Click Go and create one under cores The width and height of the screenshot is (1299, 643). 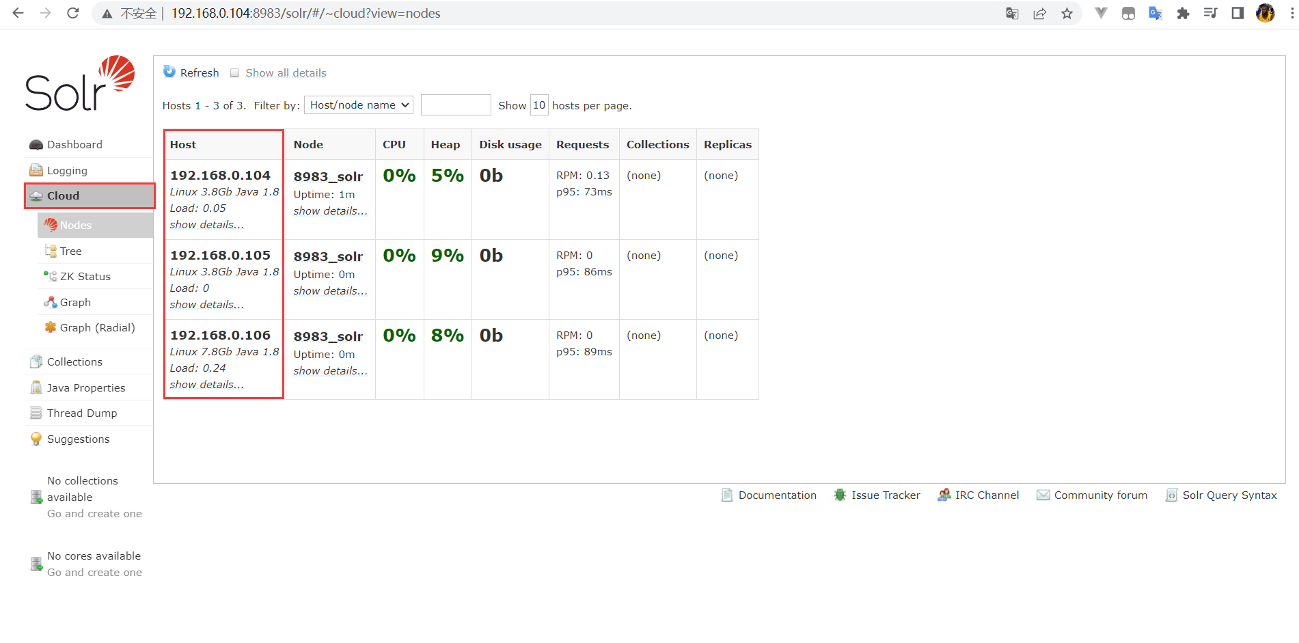tap(94, 572)
